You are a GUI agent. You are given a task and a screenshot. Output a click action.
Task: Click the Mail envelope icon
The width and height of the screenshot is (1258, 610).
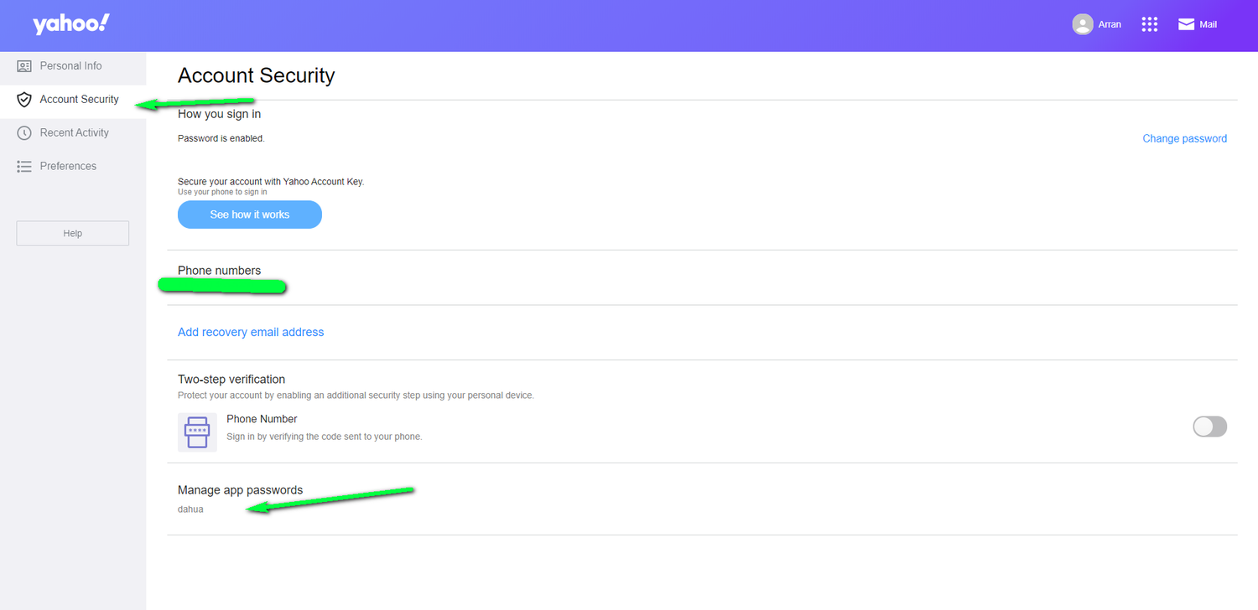(x=1186, y=24)
